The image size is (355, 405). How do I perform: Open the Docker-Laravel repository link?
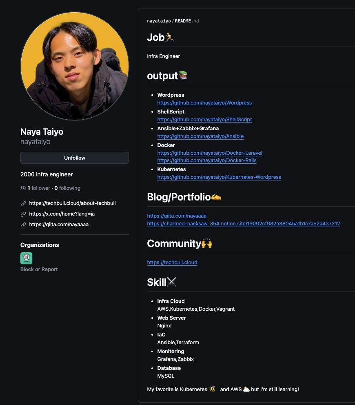tap(209, 153)
